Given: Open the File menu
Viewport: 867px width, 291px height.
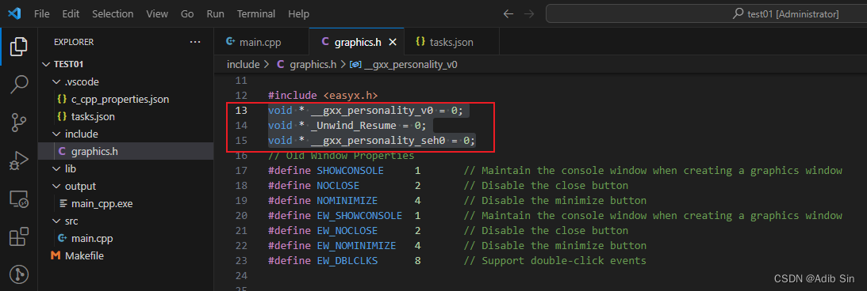Looking at the screenshot, I should (x=42, y=13).
